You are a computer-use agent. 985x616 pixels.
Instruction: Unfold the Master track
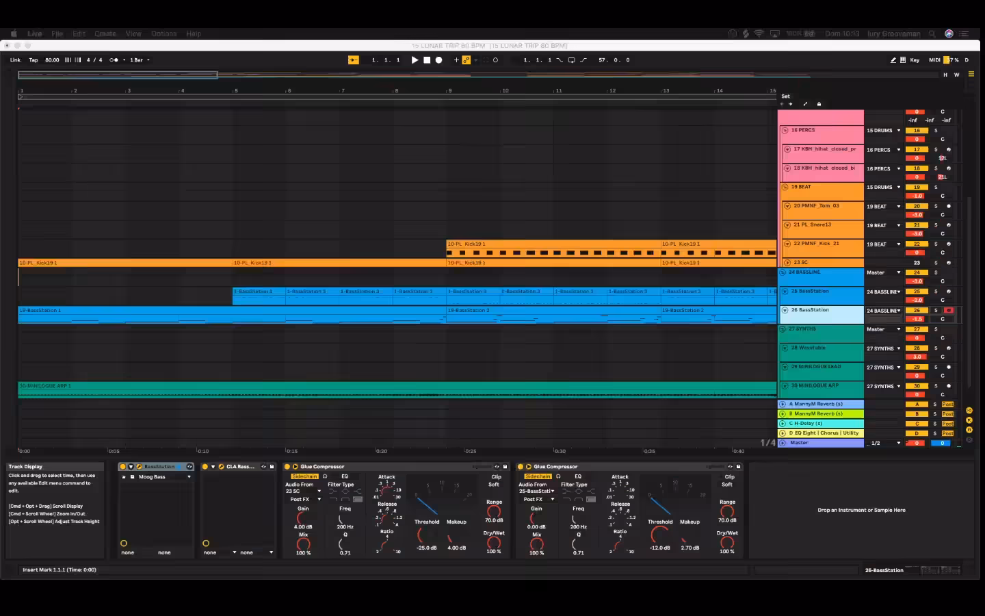(783, 443)
